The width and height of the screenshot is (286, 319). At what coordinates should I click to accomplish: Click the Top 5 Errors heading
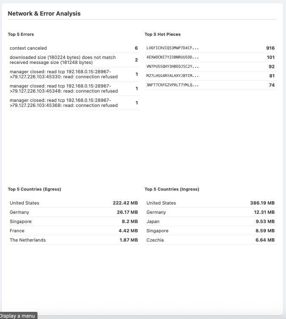click(x=21, y=35)
